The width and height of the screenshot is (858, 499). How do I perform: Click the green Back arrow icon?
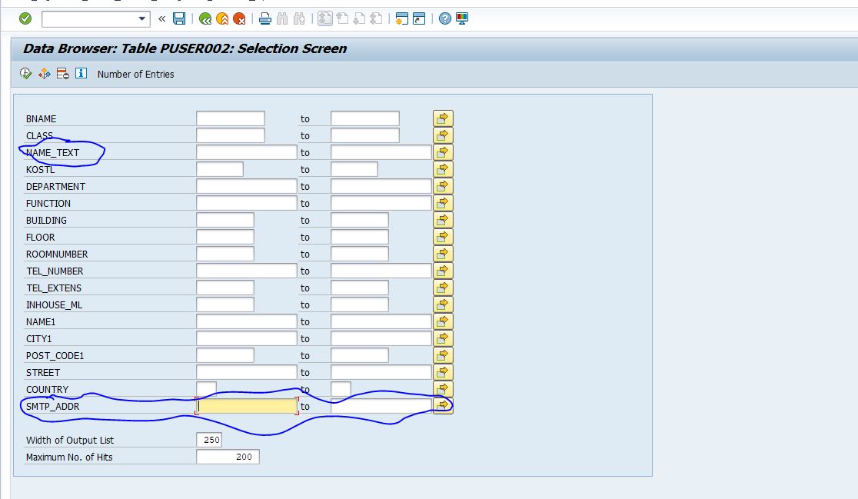(x=205, y=18)
